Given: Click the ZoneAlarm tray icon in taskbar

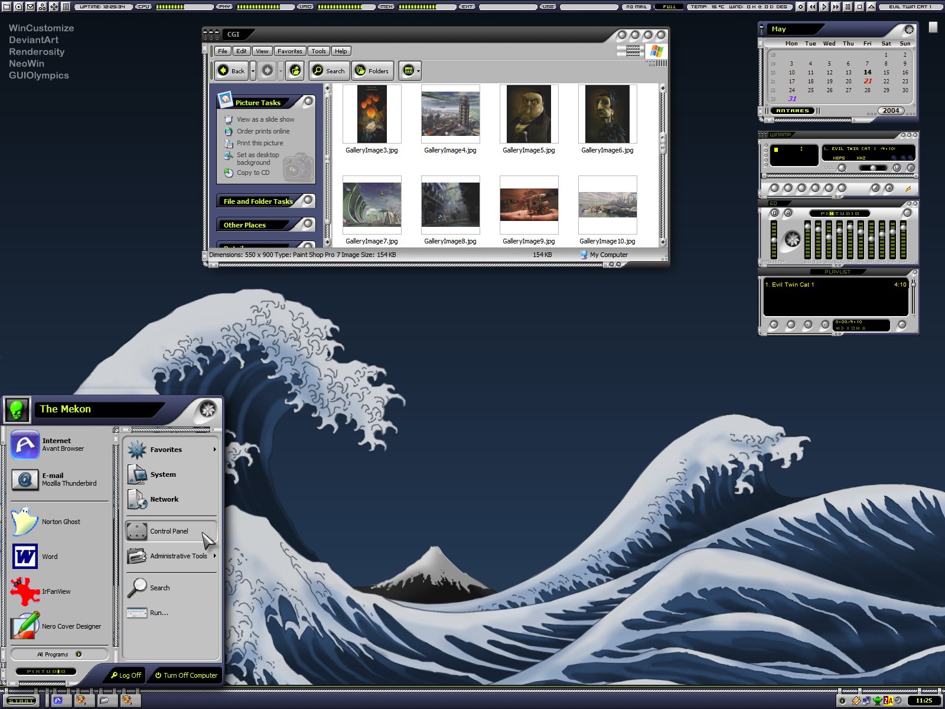Looking at the screenshot, I should click(x=888, y=701).
